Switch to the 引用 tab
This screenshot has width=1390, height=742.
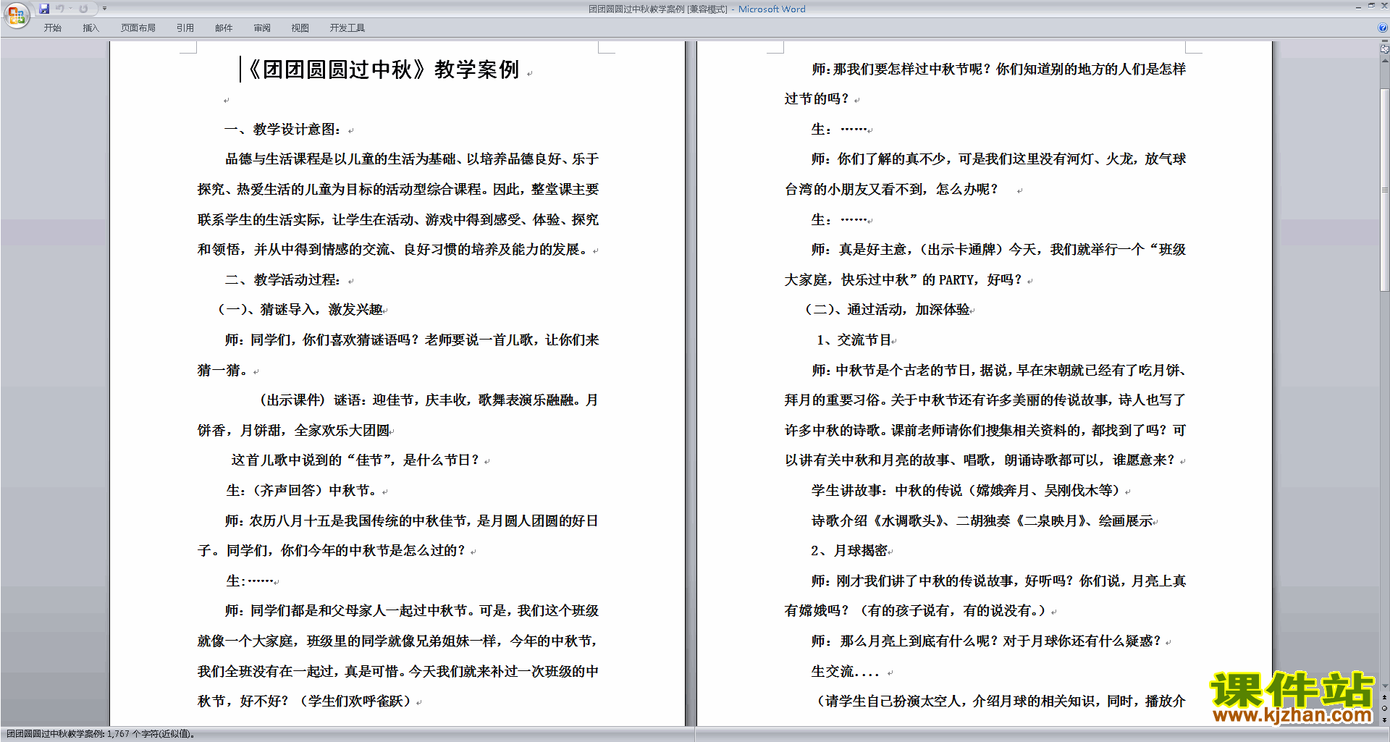[x=185, y=28]
